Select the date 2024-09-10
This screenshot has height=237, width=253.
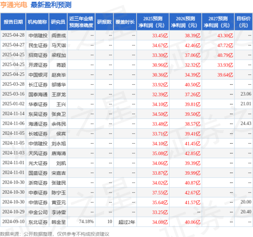click(13, 221)
